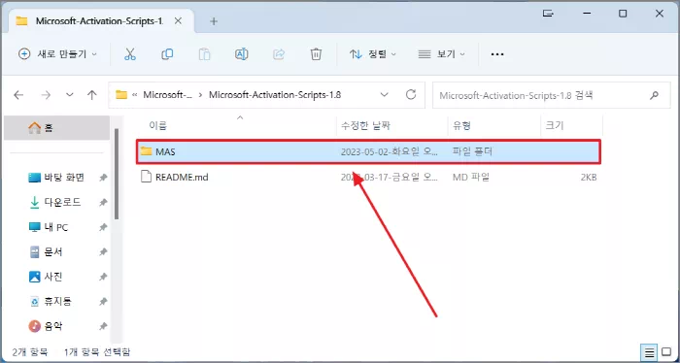Select the README.md file

tap(368, 178)
